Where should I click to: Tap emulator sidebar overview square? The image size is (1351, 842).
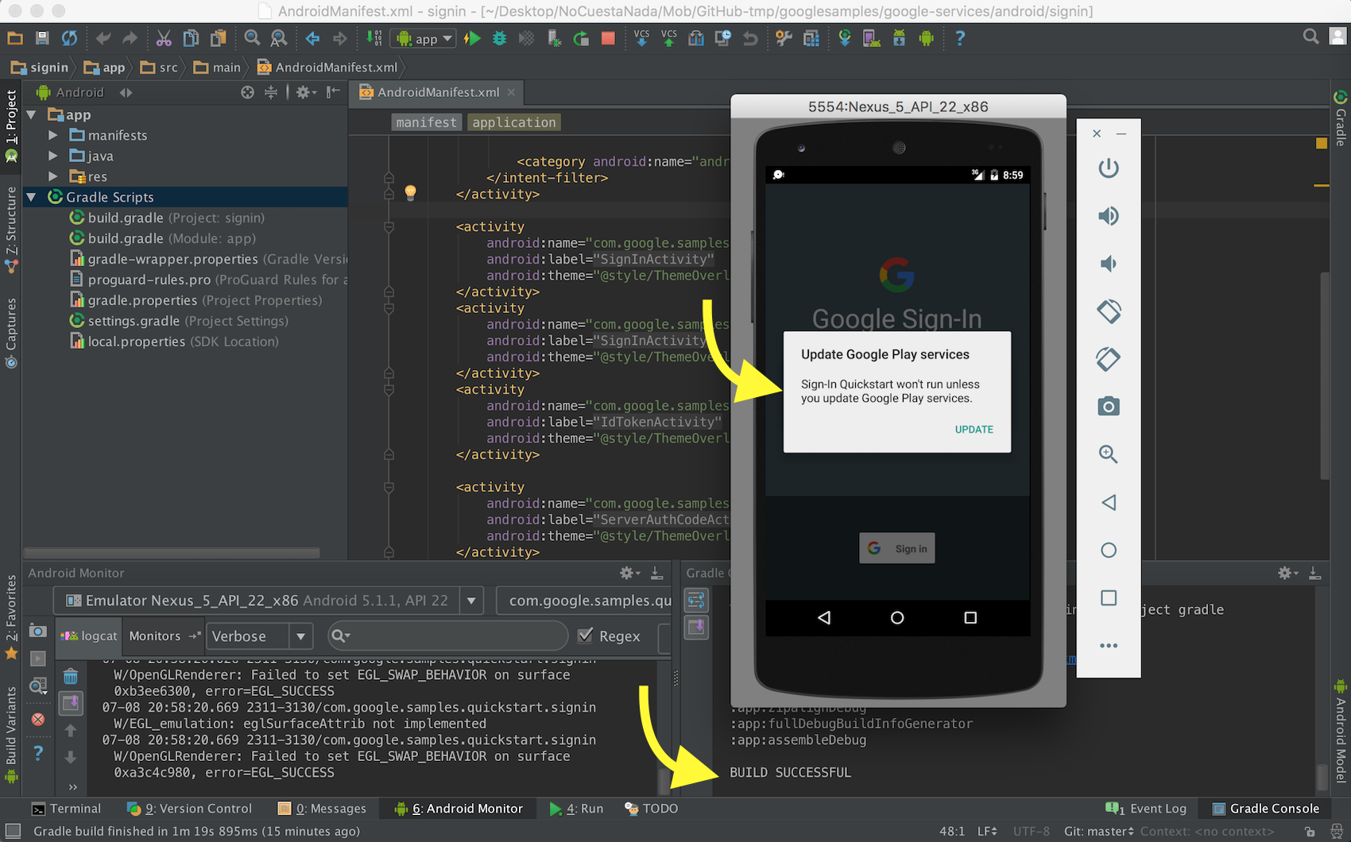tap(1109, 597)
